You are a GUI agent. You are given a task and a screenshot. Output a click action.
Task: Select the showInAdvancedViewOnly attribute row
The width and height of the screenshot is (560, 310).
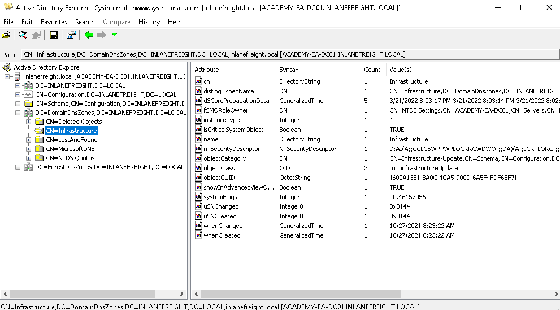[x=377, y=187]
